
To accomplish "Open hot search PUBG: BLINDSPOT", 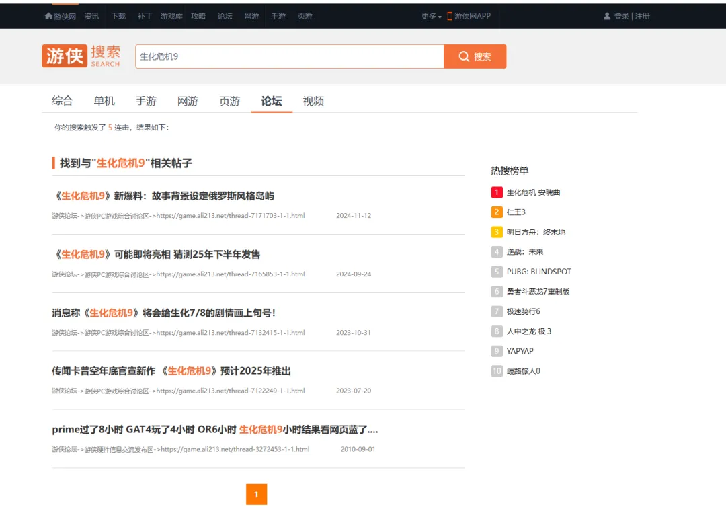I will [539, 272].
